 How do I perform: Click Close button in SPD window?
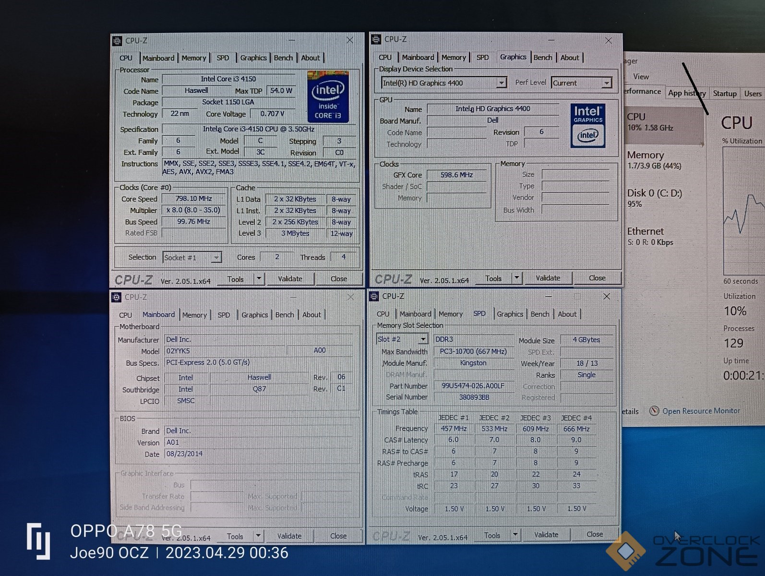[595, 534]
